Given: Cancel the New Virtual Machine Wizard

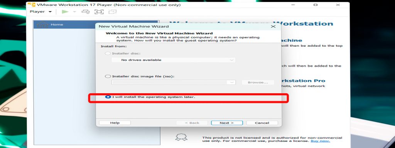Looking at the screenshot, I should click(262, 123).
